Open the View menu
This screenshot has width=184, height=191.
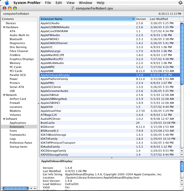click(x=70, y=3)
